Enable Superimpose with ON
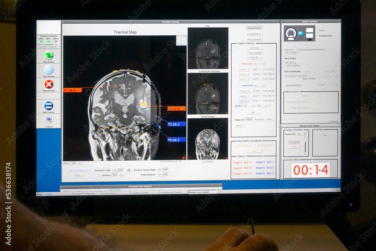The image size is (376, 251). click(166, 175)
